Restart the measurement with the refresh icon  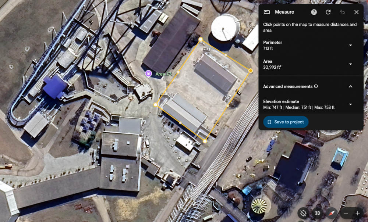click(328, 12)
